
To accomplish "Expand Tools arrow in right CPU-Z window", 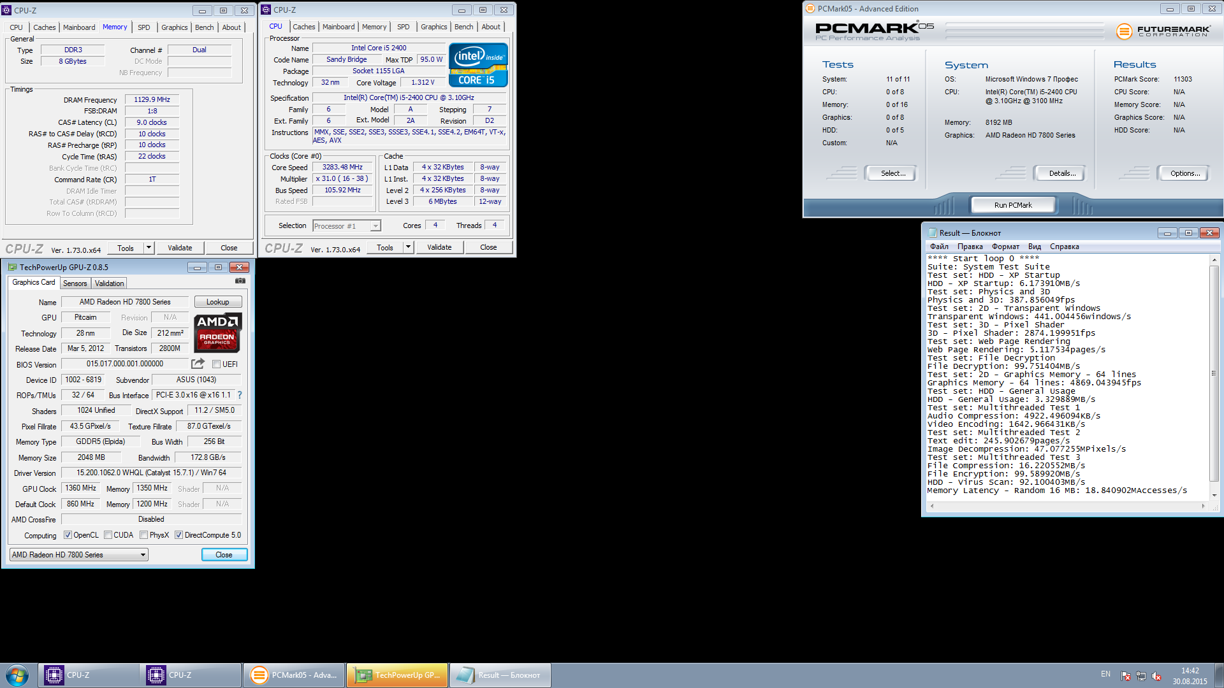I will [408, 247].
